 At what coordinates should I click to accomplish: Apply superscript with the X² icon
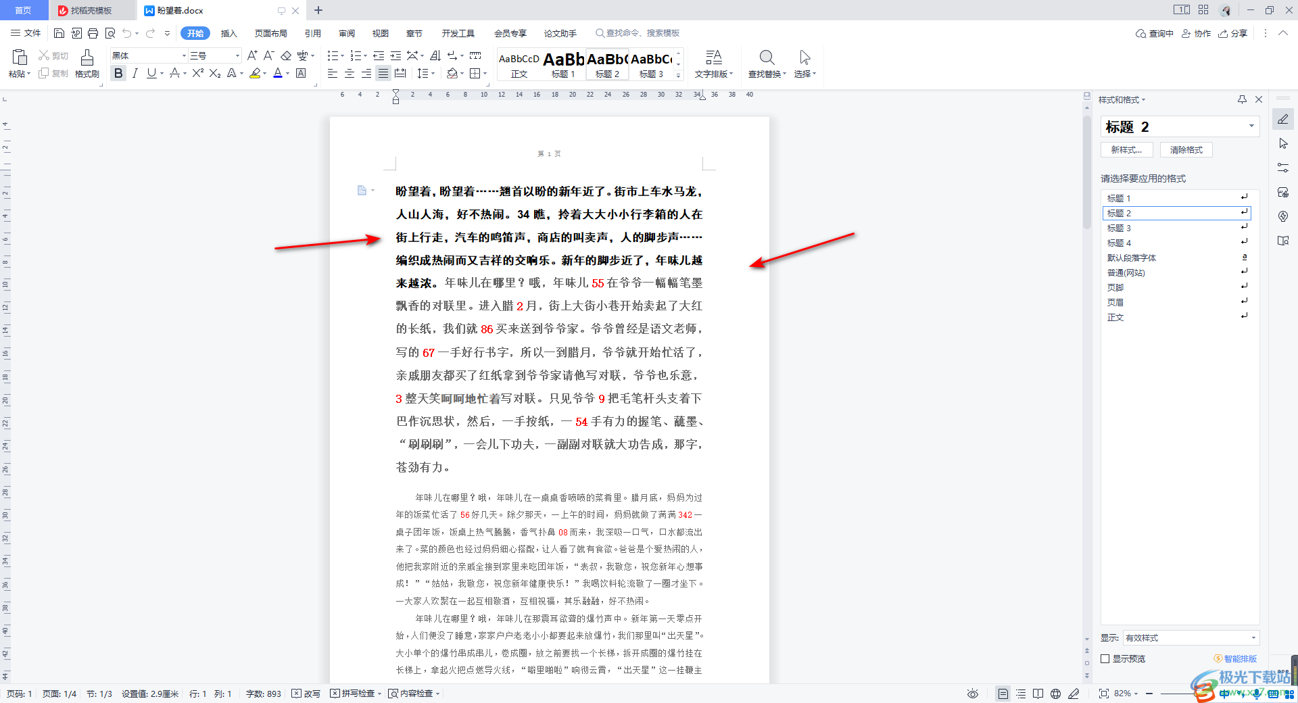[x=198, y=73]
